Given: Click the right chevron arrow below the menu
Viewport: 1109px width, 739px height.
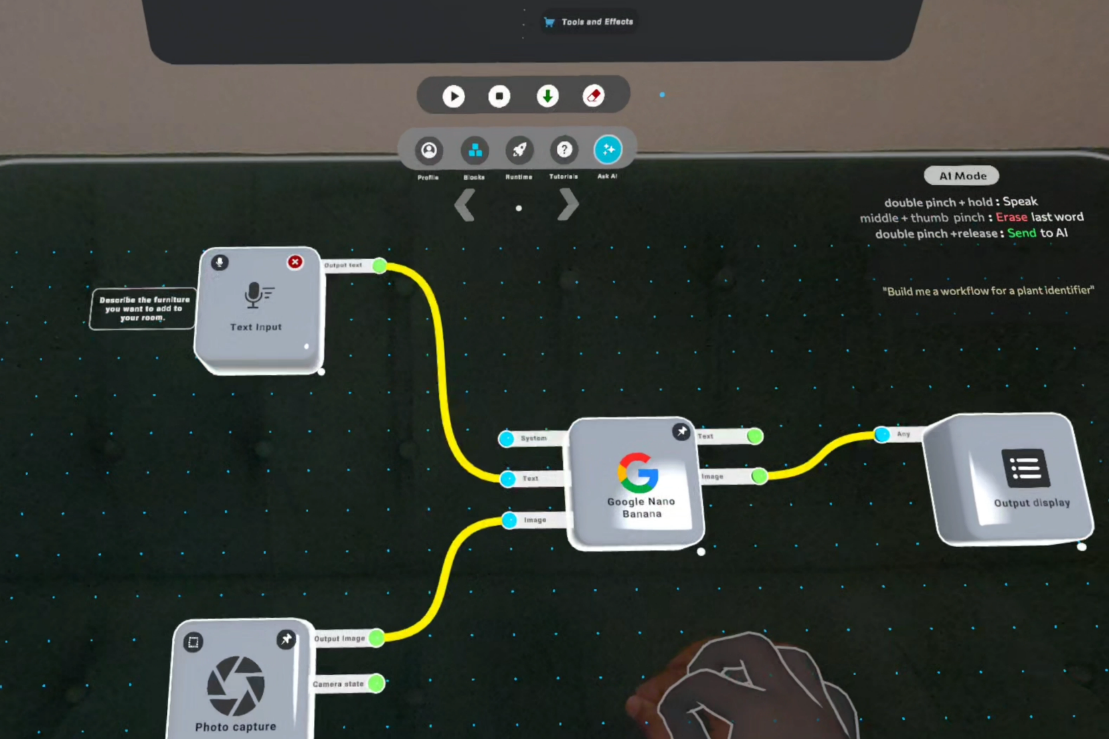Looking at the screenshot, I should (568, 204).
